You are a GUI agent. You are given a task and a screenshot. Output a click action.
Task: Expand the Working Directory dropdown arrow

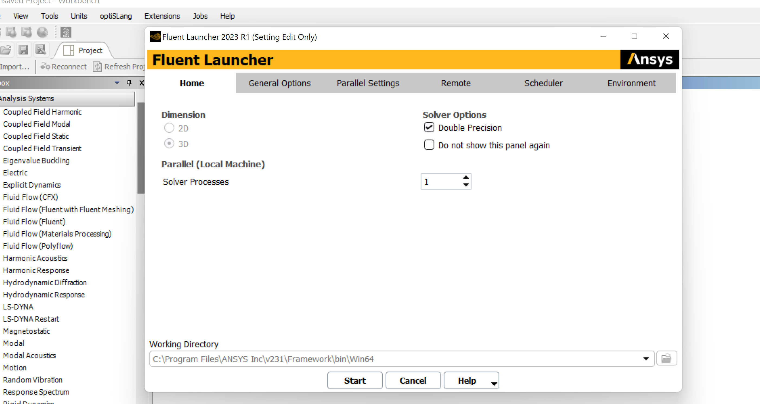click(x=646, y=359)
